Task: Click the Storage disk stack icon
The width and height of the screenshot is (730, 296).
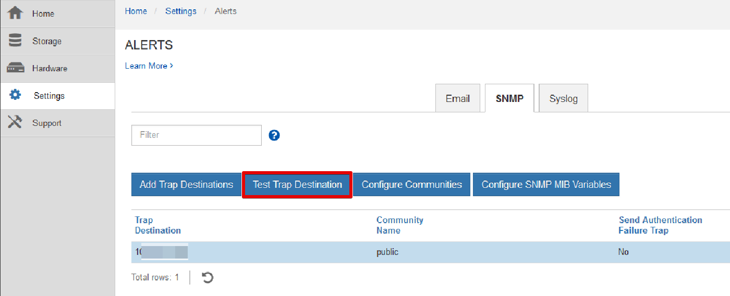Action: click(x=15, y=41)
